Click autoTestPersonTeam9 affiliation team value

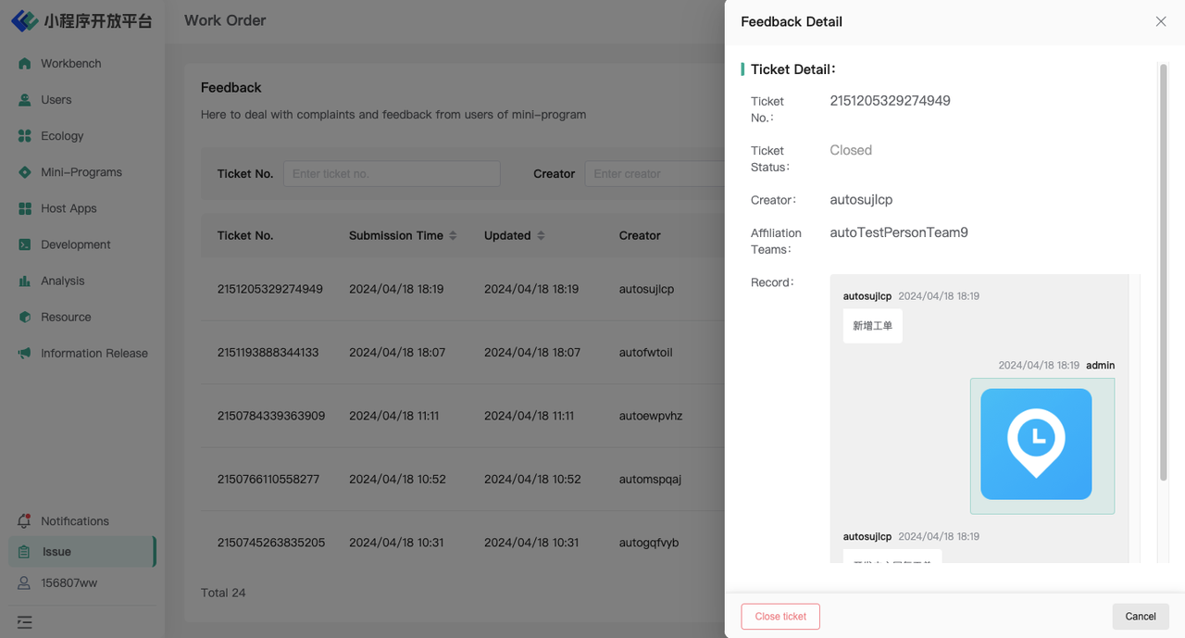click(899, 232)
